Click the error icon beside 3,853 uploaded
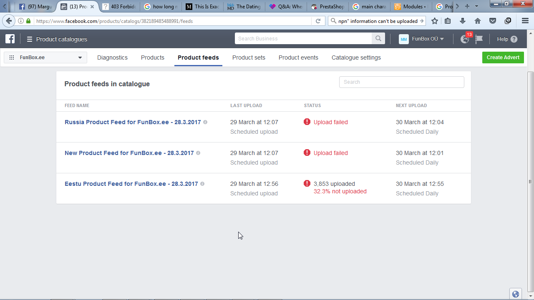This screenshot has width=534, height=300. pyautogui.click(x=307, y=183)
